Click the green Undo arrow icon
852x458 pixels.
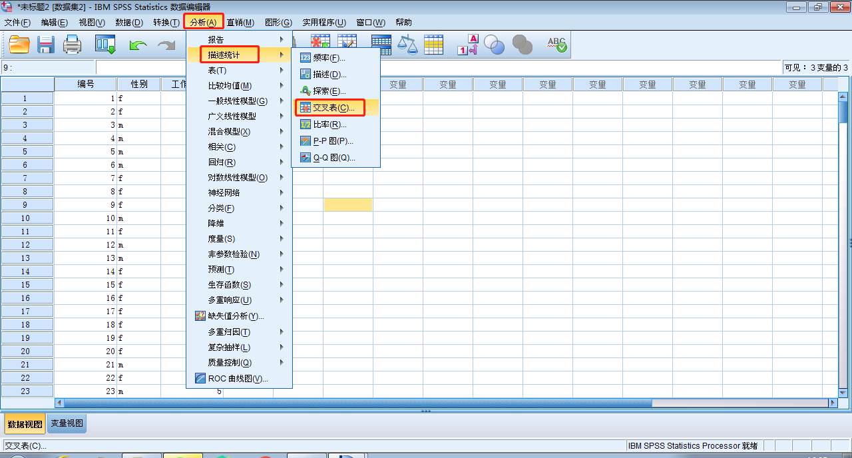[138, 45]
